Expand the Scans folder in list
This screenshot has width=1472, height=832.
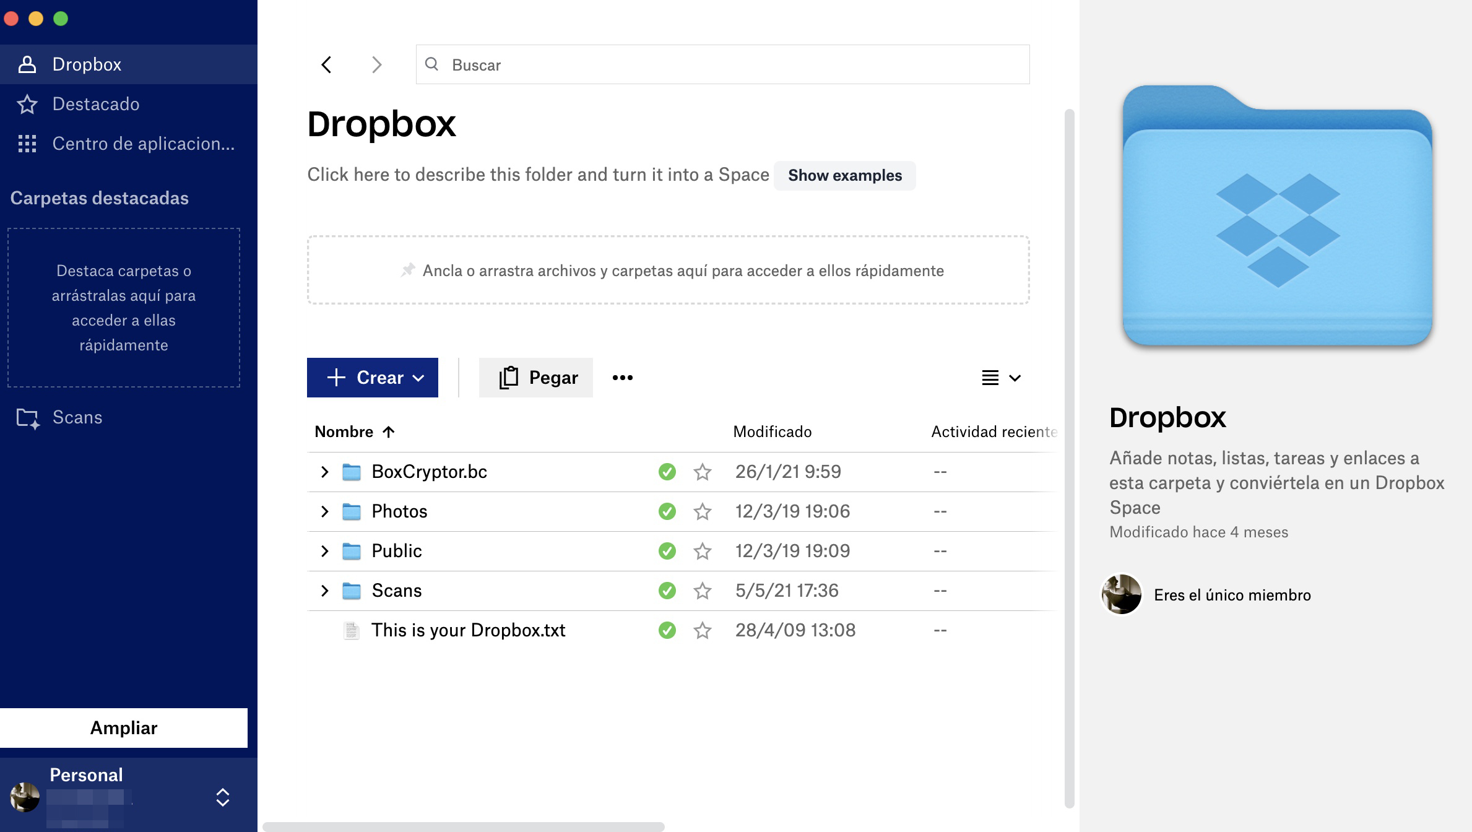click(324, 591)
